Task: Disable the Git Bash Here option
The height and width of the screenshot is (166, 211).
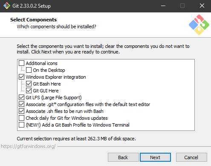Action: point(29,84)
